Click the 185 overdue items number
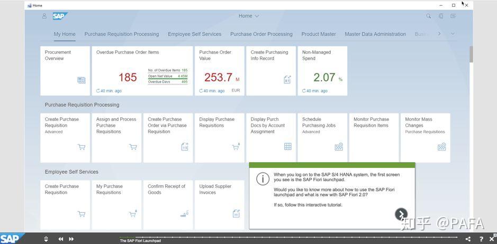 (x=128, y=77)
